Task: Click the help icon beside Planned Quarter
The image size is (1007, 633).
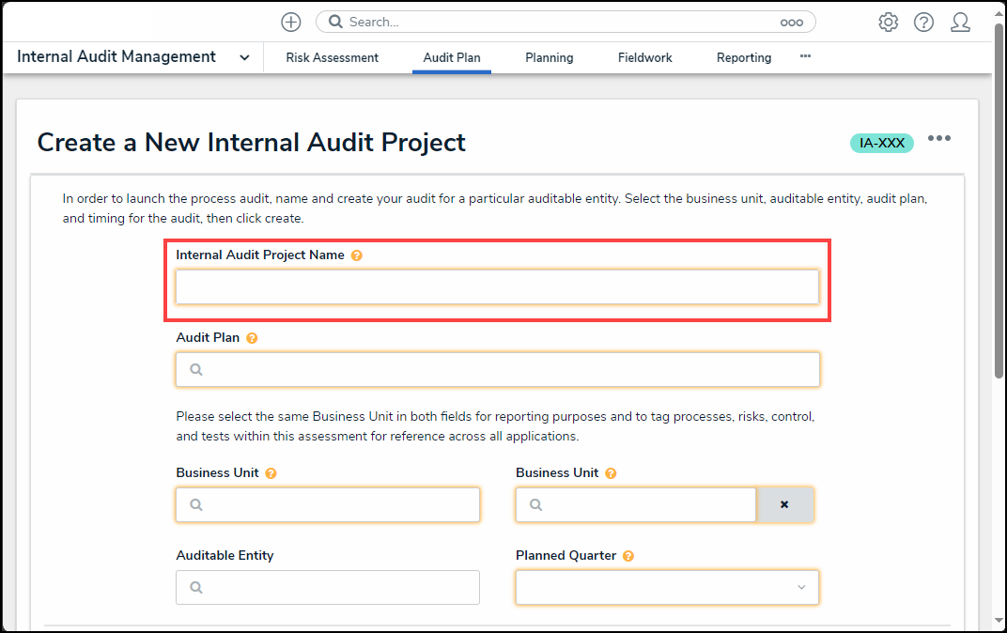Action: pos(628,556)
